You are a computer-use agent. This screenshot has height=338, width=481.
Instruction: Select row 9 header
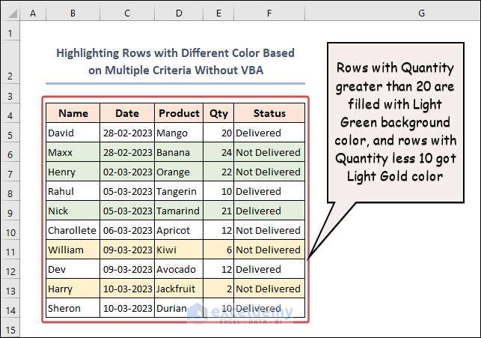pos(10,211)
